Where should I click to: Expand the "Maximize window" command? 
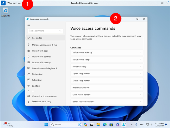[107, 88]
